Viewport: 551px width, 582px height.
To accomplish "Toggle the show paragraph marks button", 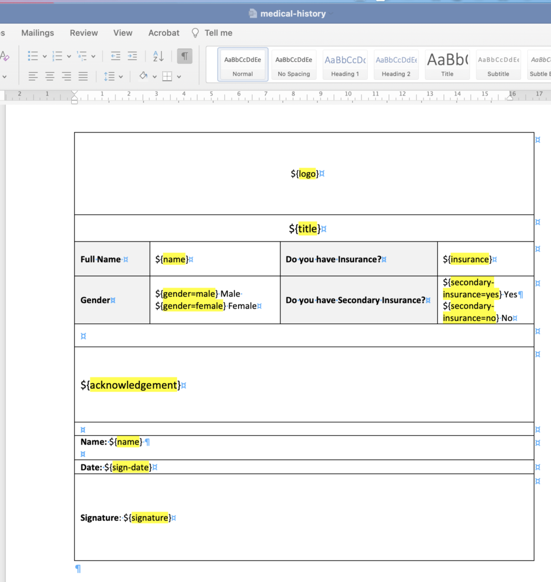I will coord(184,56).
